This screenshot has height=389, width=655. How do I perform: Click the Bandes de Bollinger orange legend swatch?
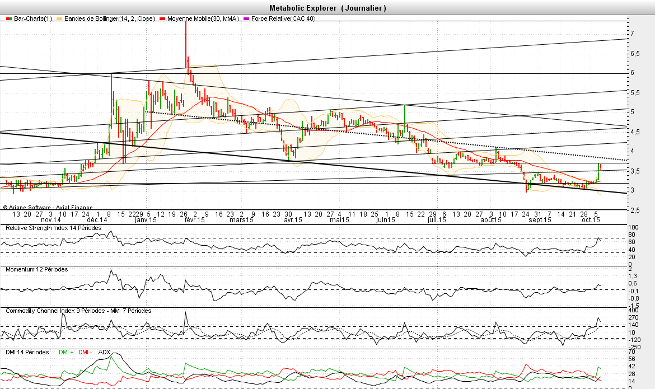(59, 19)
